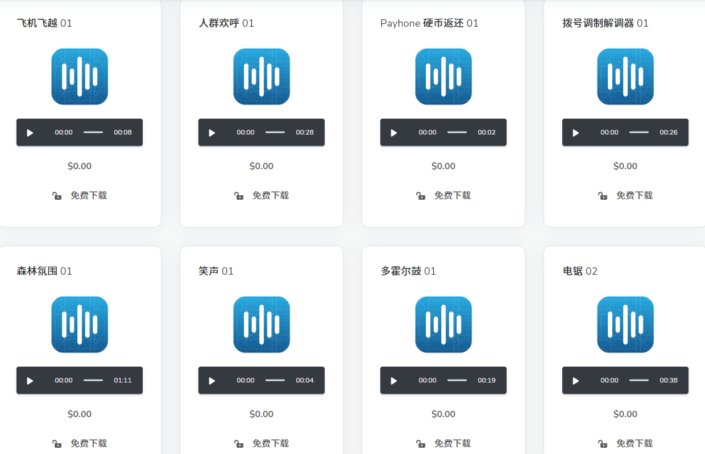705x454 pixels.
Task: Play the 拨号调制解调器 01 sound
Action: point(576,133)
